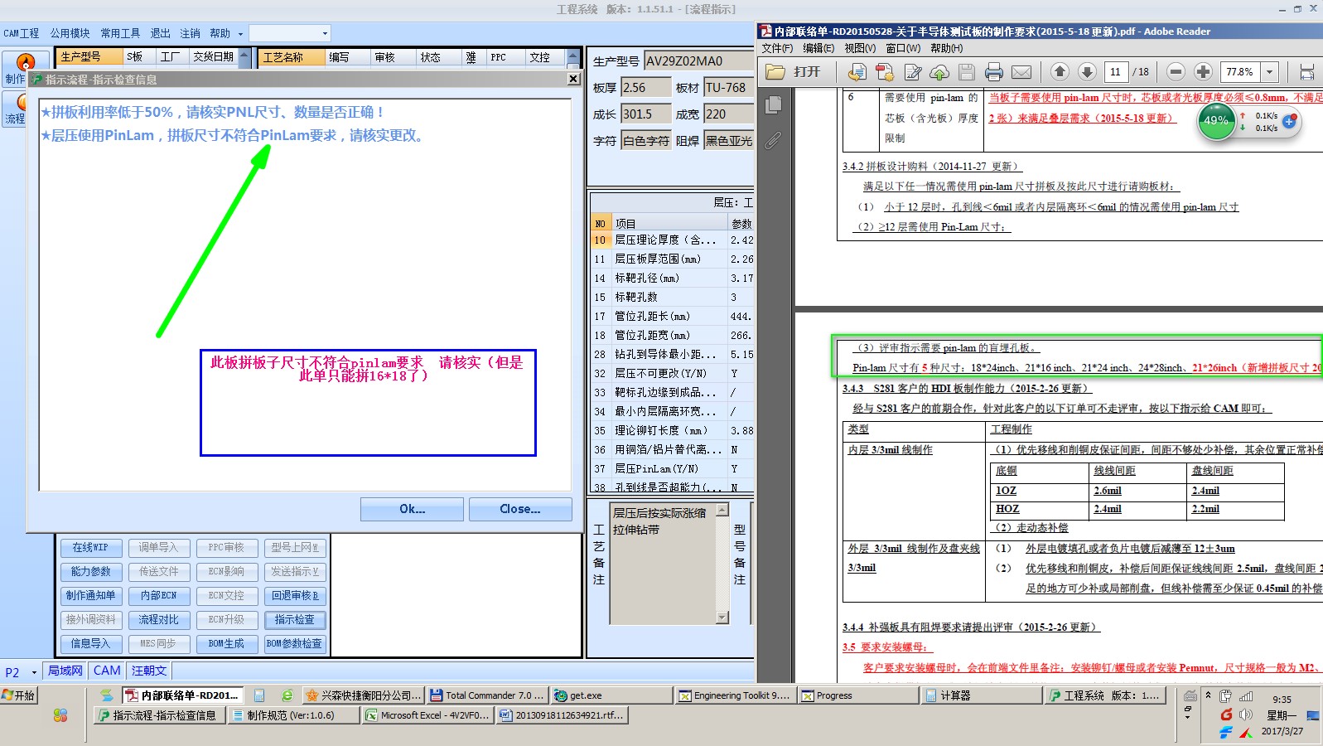Expand hidden tray icons arrow
The height and width of the screenshot is (746, 1323).
1208,695
